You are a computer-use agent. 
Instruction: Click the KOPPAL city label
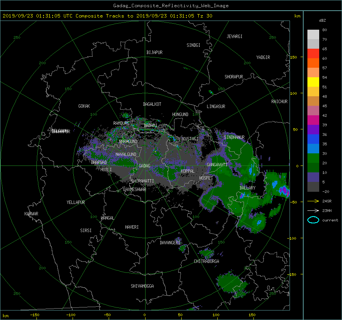coord(188,171)
